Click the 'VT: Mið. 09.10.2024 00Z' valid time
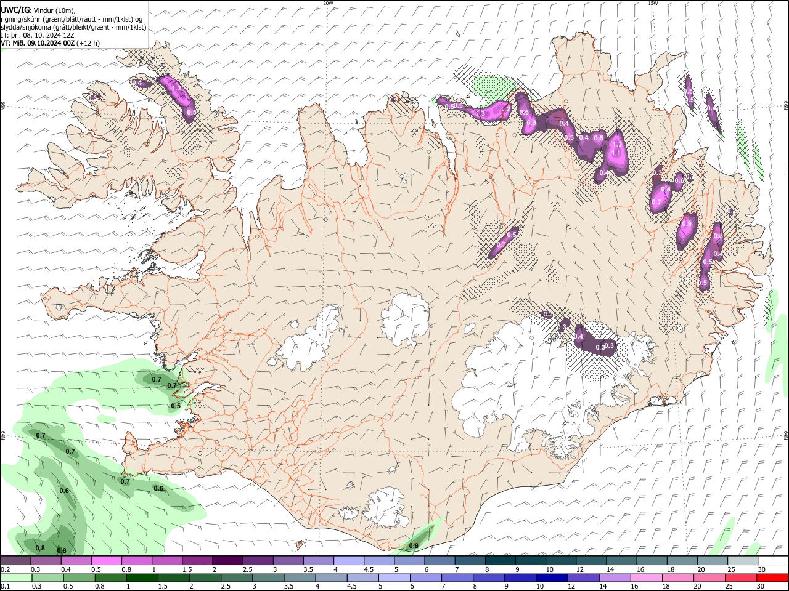 point(38,43)
